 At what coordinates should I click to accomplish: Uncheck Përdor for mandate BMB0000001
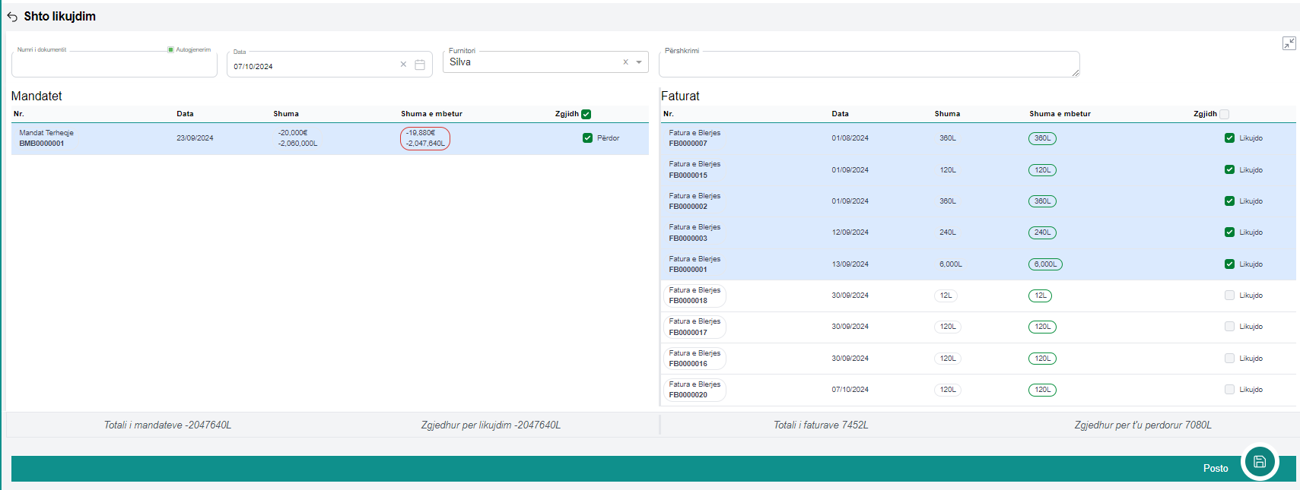point(587,138)
